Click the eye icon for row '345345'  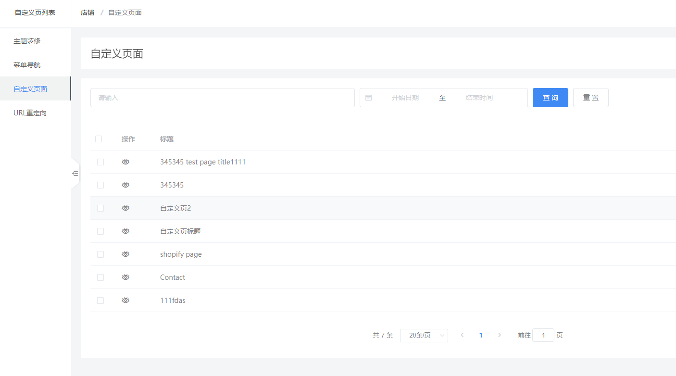pyautogui.click(x=125, y=185)
